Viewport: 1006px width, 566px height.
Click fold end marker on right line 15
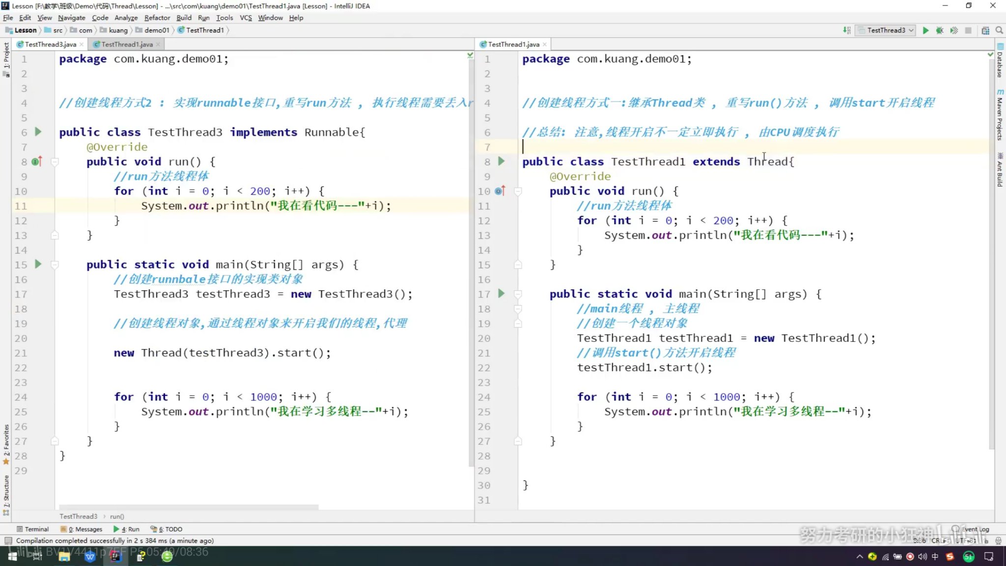[x=518, y=265]
